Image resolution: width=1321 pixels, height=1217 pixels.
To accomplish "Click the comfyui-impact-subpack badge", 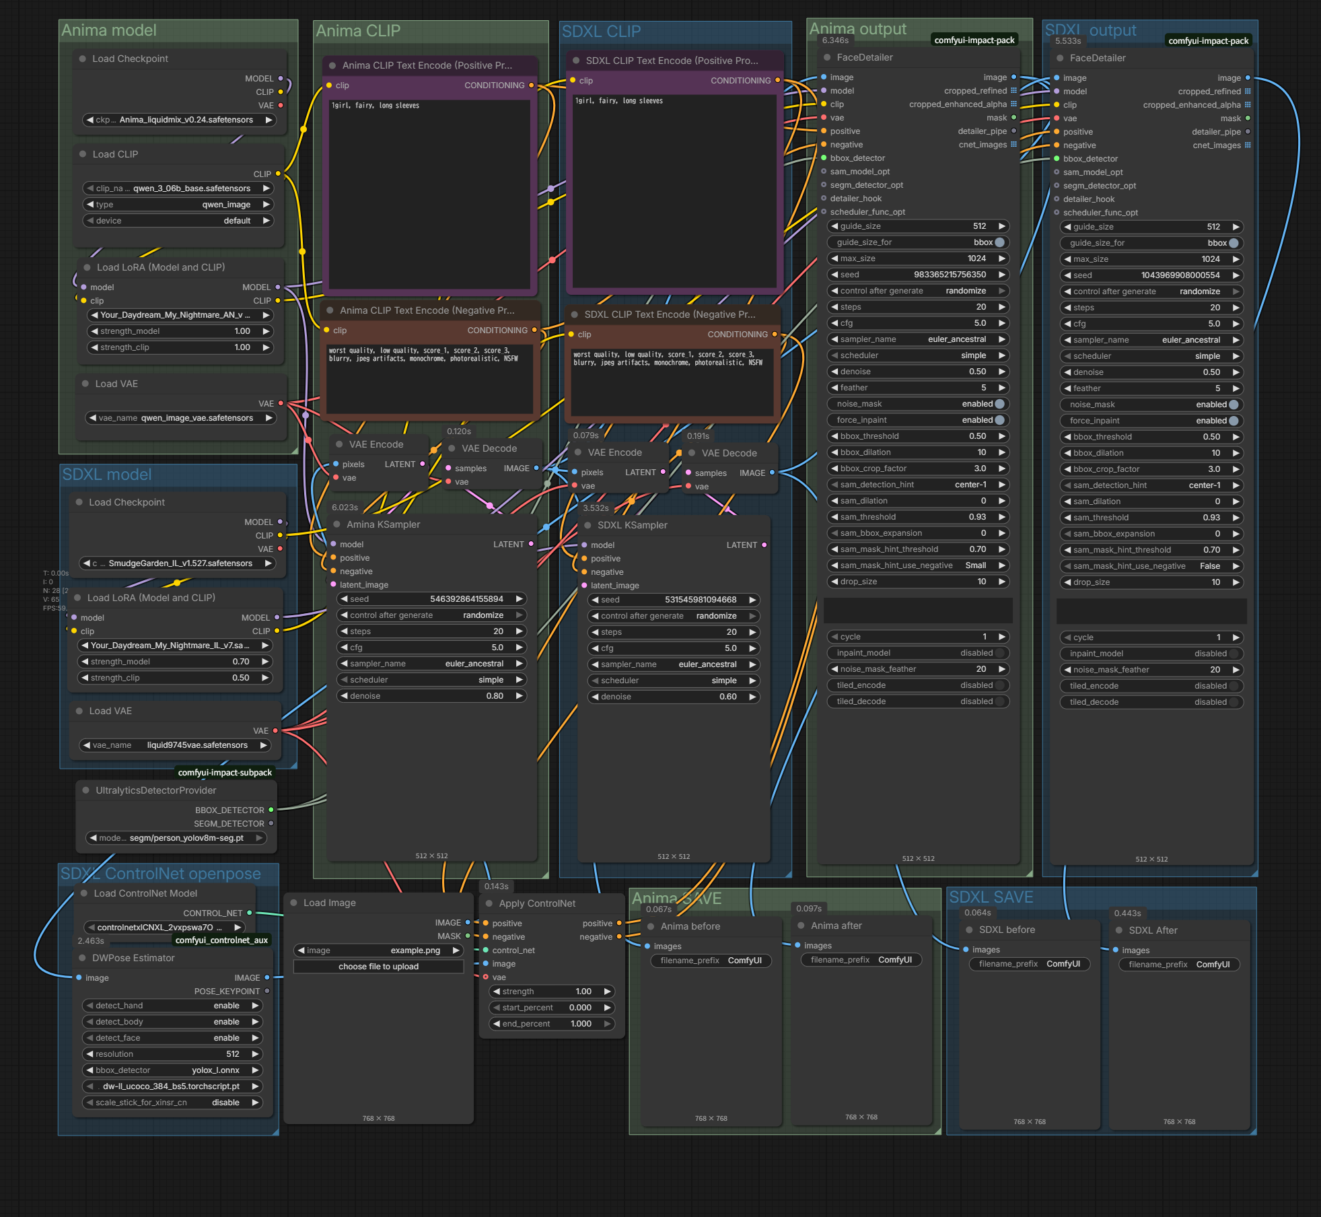I will click(225, 773).
